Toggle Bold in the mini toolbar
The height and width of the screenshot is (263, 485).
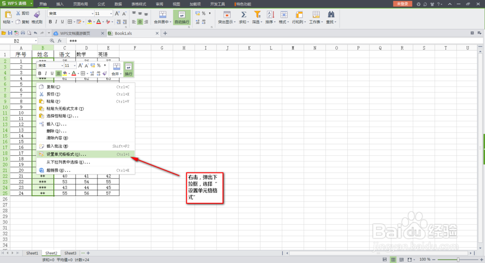40,73
